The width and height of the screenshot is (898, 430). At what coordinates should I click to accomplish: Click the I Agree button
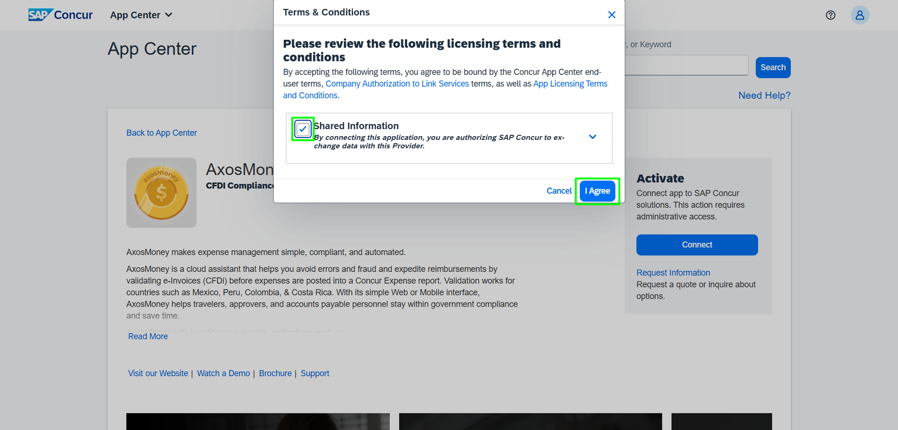(597, 191)
